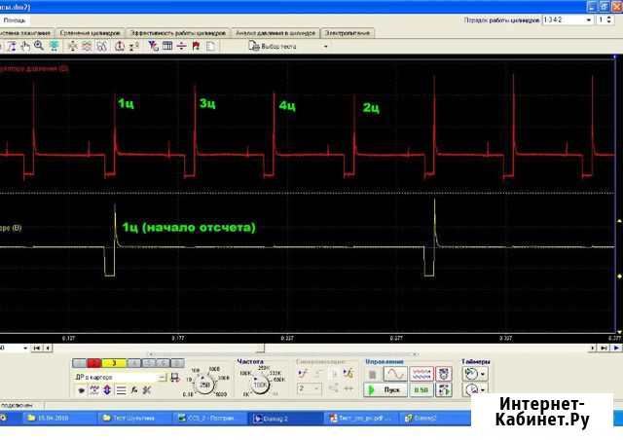This screenshot has width=623, height=440.
Task: Select the sine wave oscilloscope mode button
Action: [x=395, y=374]
